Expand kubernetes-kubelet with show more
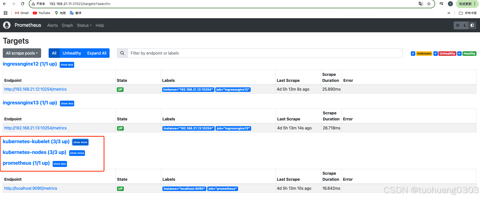This screenshot has width=480, height=198. coord(80,142)
